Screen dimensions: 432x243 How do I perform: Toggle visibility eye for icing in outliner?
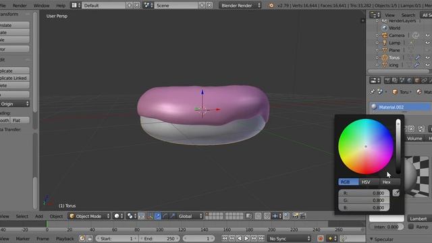[427, 65]
